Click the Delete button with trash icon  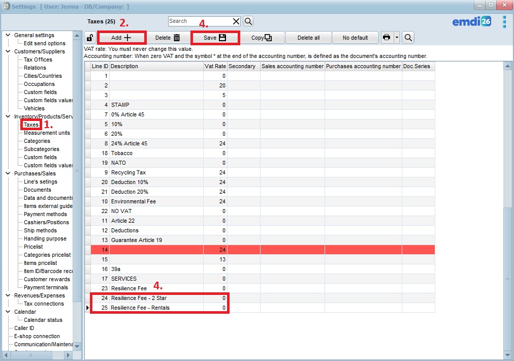click(x=168, y=38)
